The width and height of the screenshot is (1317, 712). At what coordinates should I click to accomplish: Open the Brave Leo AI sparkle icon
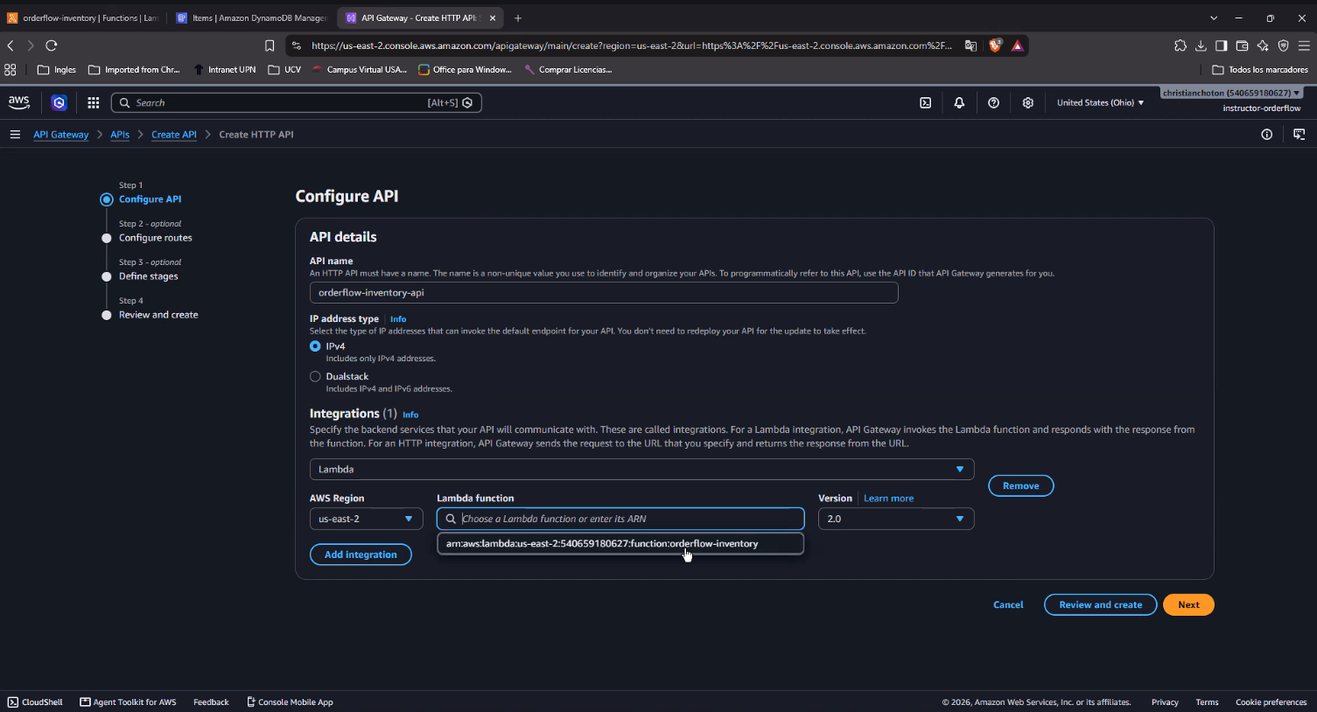pyautogui.click(x=1263, y=45)
